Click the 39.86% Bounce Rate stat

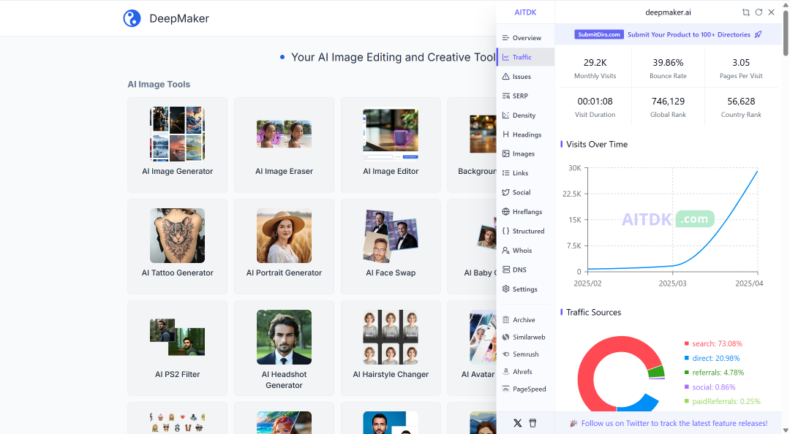click(x=668, y=69)
